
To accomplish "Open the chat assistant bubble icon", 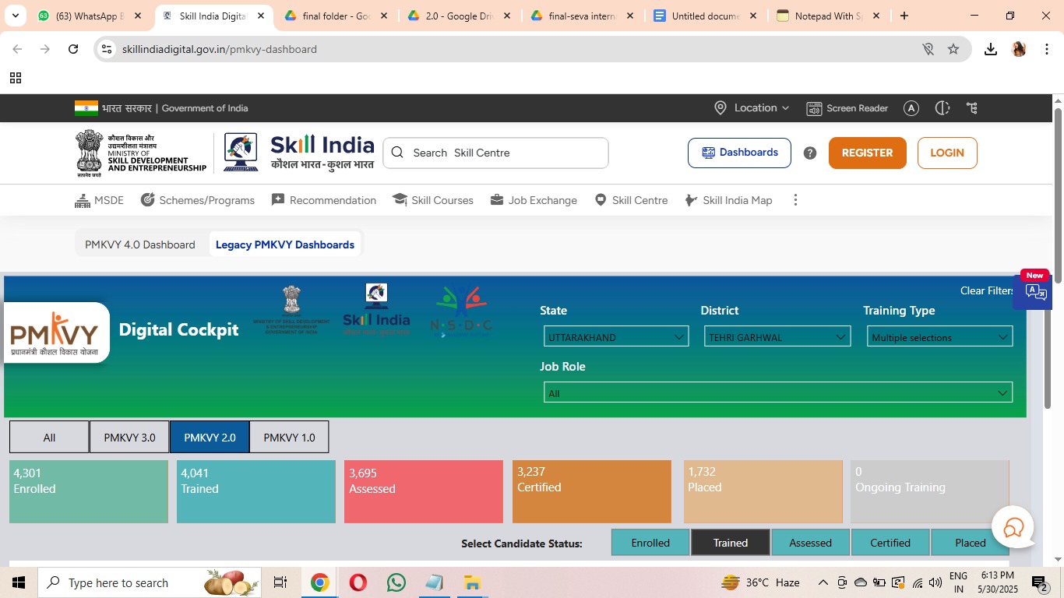I will 1013,528.
